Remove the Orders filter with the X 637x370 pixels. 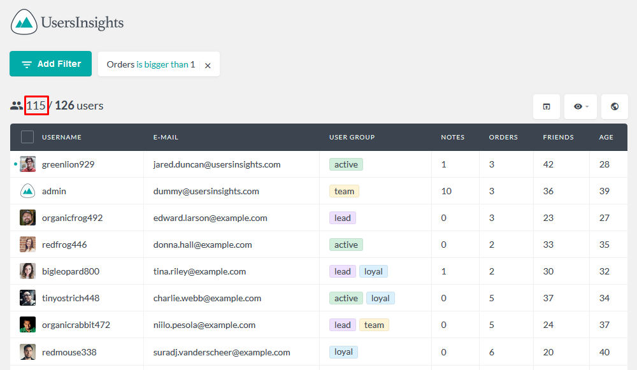coord(208,66)
